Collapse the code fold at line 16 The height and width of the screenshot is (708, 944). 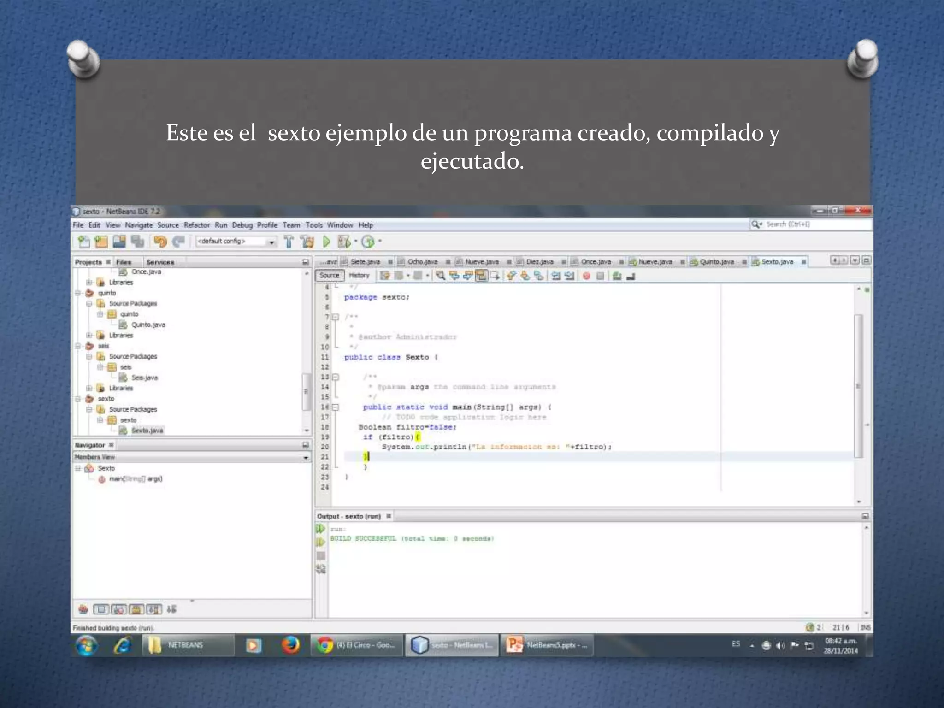[x=336, y=407]
